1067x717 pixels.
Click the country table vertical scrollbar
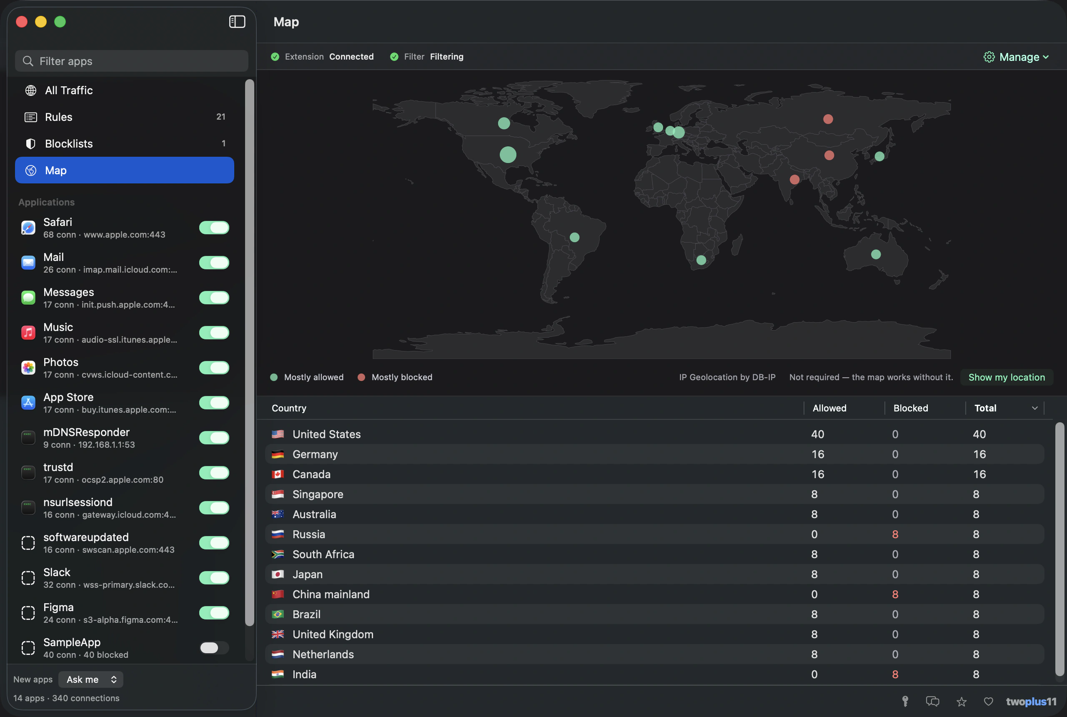click(x=1059, y=549)
